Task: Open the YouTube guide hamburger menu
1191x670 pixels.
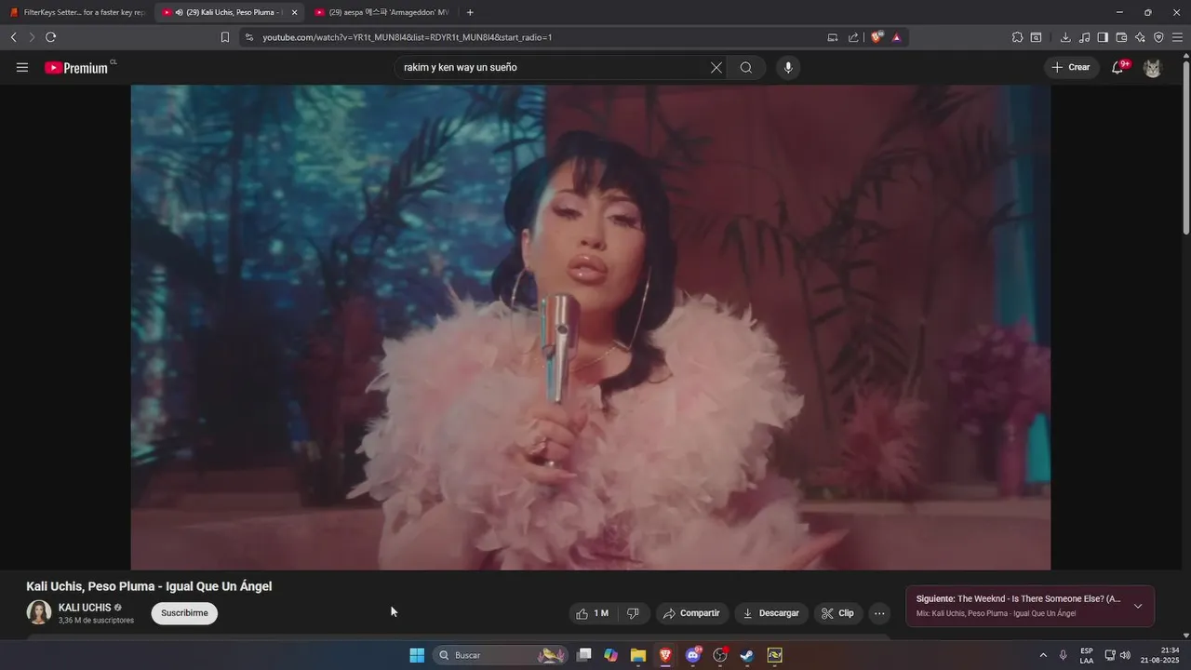Action: coord(22,67)
